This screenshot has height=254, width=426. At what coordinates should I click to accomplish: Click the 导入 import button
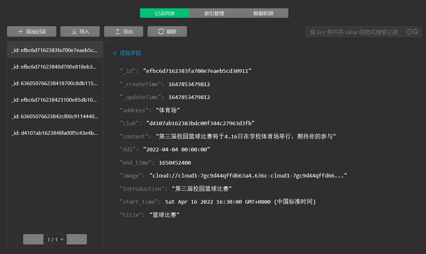click(80, 31)
